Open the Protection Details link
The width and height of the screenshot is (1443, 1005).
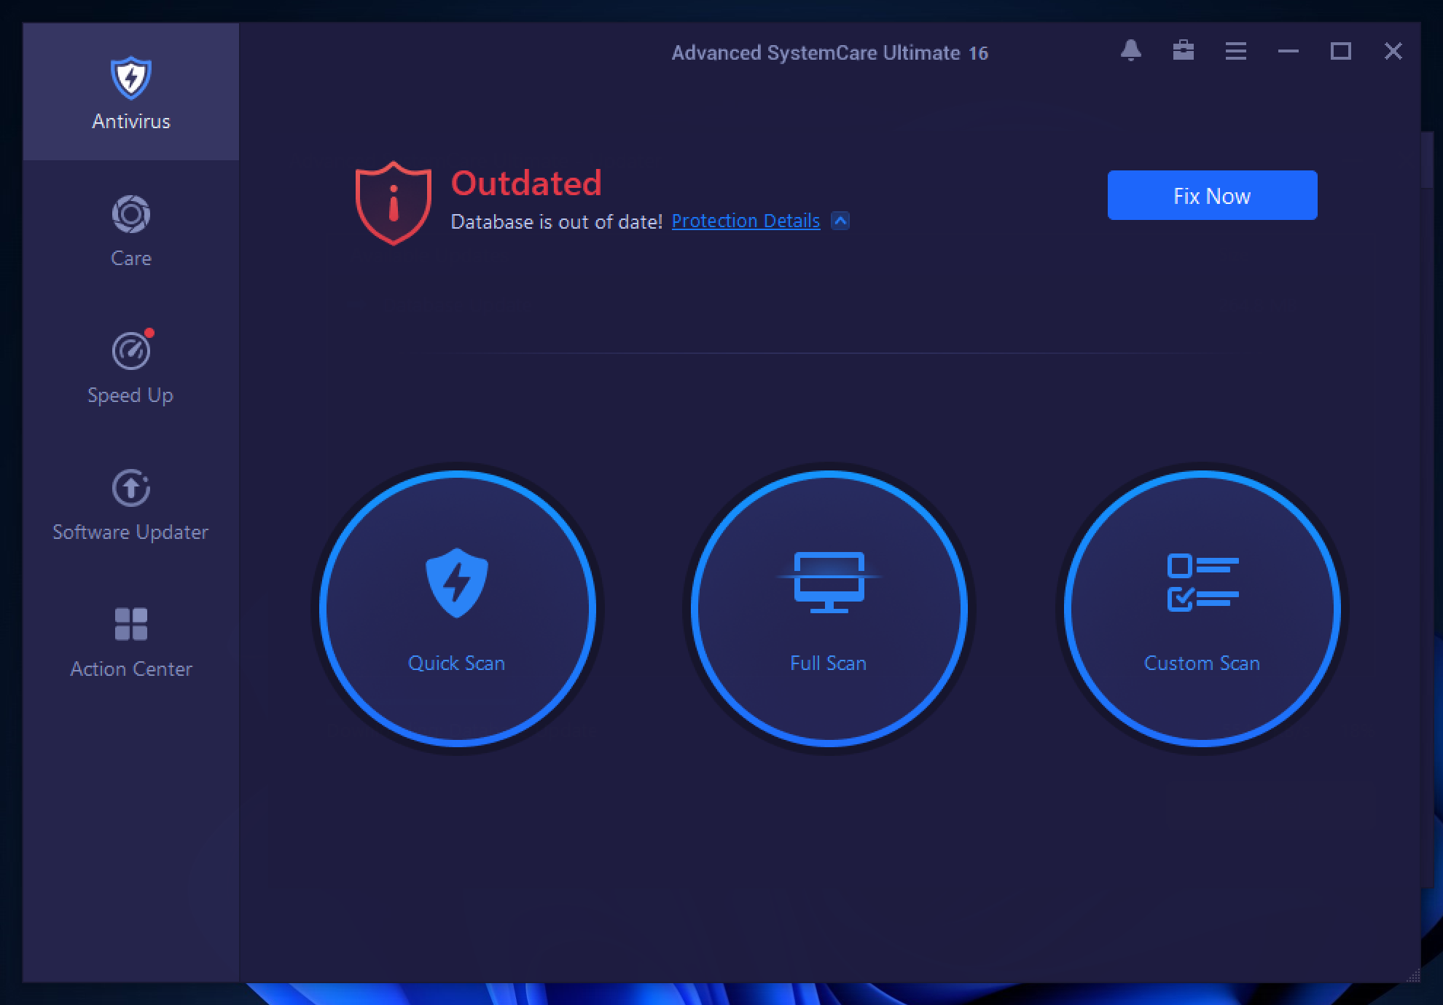(x=746, y=221)
